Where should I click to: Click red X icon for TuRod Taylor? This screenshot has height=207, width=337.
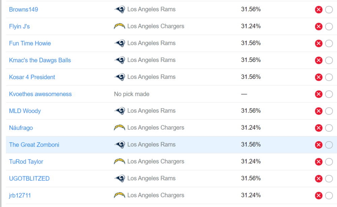tap(318, 161)
